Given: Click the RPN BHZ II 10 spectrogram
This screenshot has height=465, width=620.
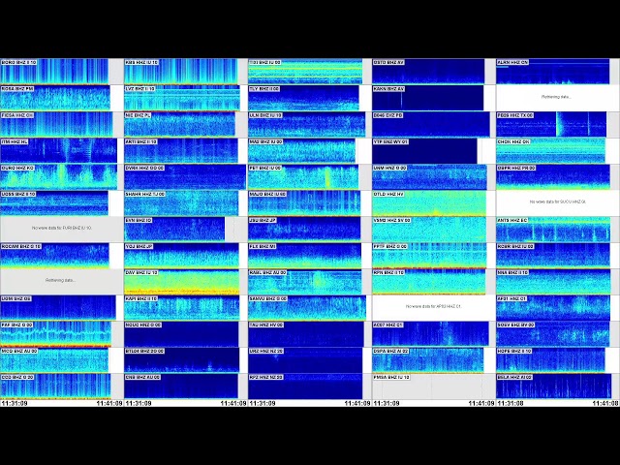Looking at the screenshot, I should click(428, 282).
